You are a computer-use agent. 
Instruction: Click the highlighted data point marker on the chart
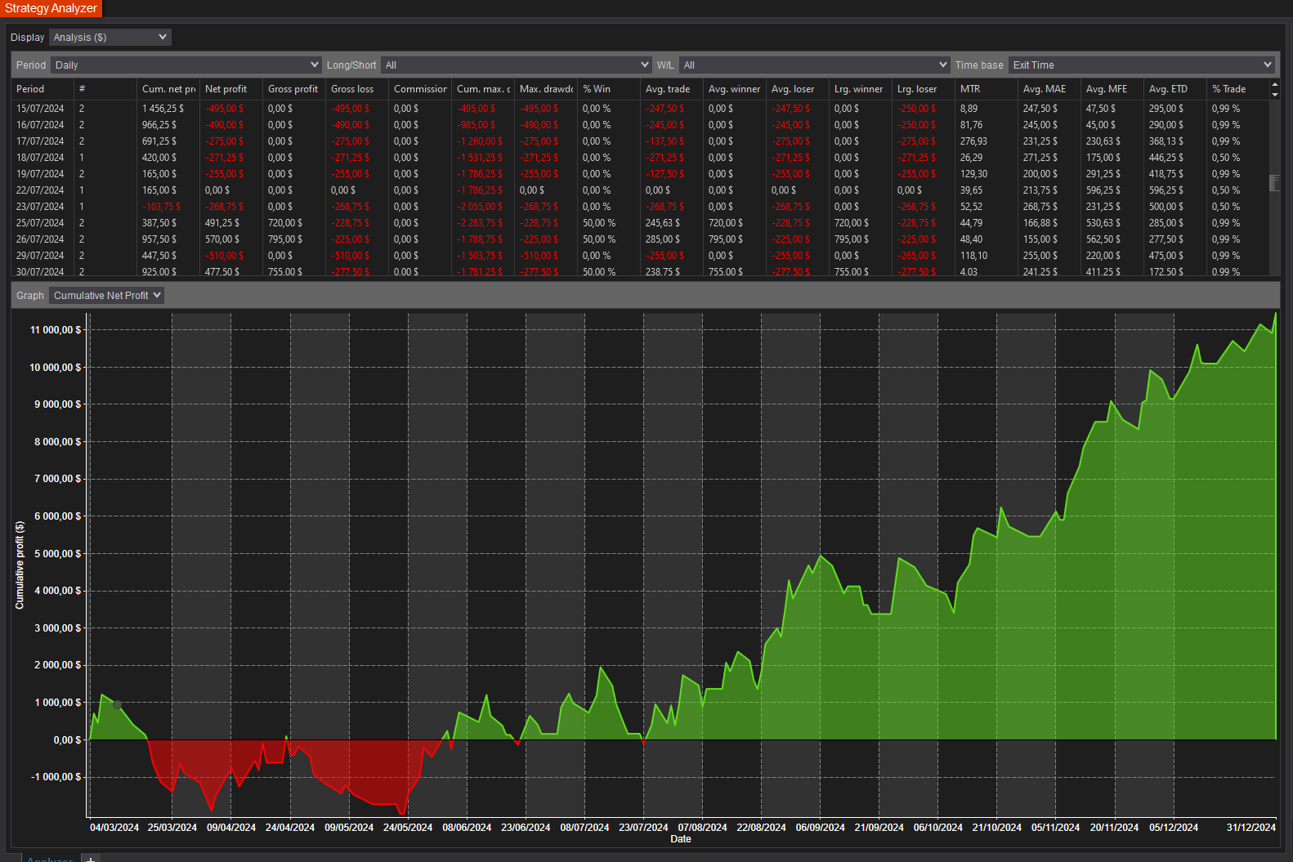click(118, 705)
